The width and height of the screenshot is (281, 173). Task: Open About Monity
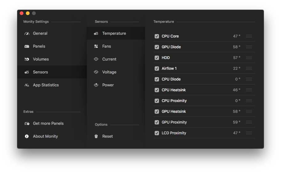tap(45, 136)
